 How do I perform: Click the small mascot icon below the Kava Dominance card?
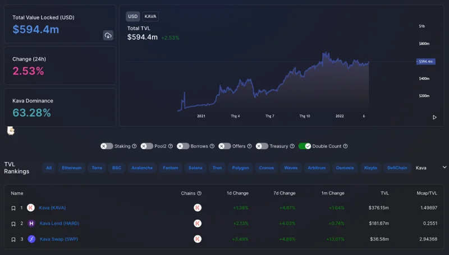point(11,131)
